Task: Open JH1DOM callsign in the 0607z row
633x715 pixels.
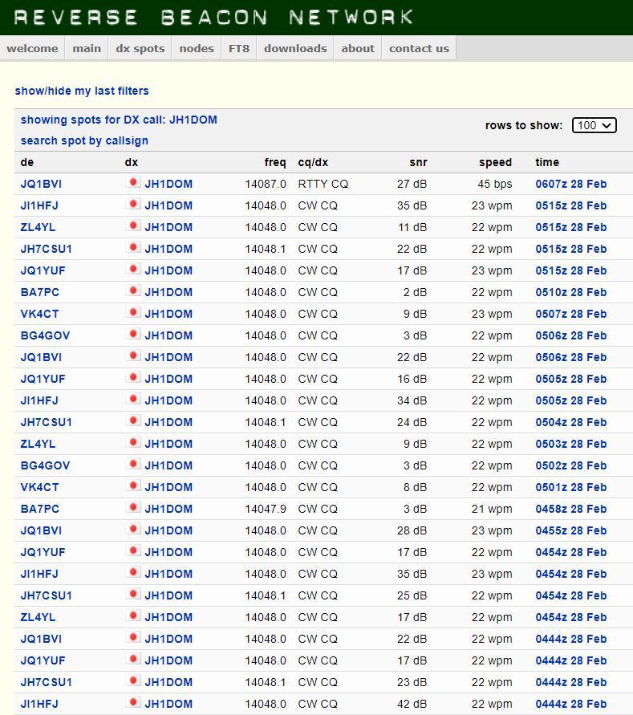Action: [x=168, y=184]
